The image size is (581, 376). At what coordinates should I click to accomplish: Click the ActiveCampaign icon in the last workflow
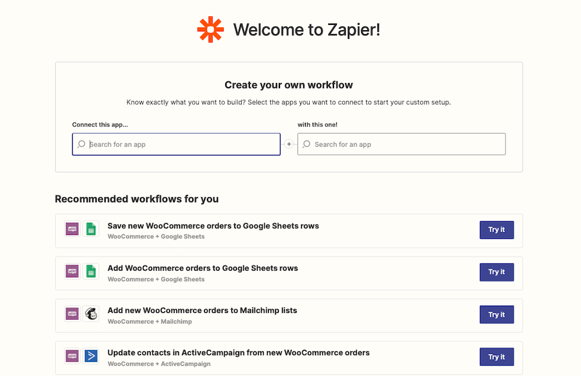(x=91, y=356)
